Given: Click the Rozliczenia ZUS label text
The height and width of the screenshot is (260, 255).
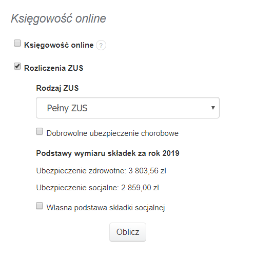Looking at the screenshot, I should [53, 68].
